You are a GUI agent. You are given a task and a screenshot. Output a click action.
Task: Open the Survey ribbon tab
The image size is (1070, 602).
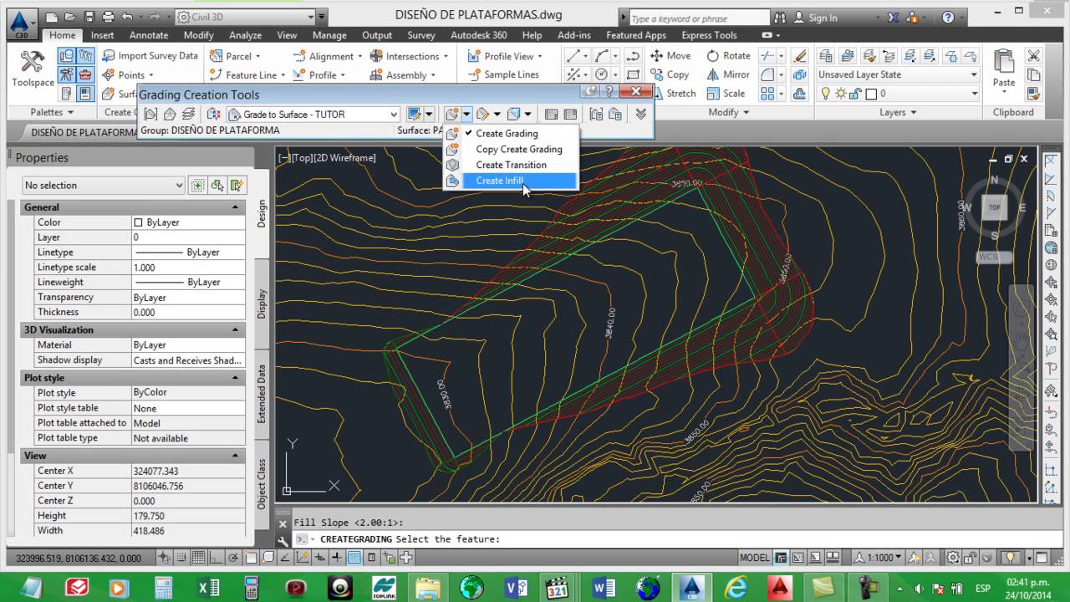point(421,35)
